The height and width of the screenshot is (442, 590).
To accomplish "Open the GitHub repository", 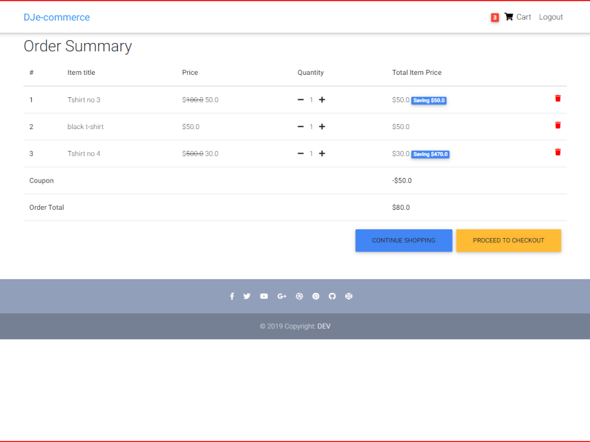I will pyautogui.click(x=332, y=296).
